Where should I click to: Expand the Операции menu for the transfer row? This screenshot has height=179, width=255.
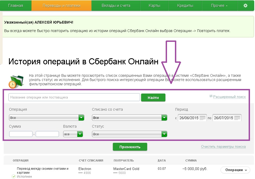(x=235, y=170)
